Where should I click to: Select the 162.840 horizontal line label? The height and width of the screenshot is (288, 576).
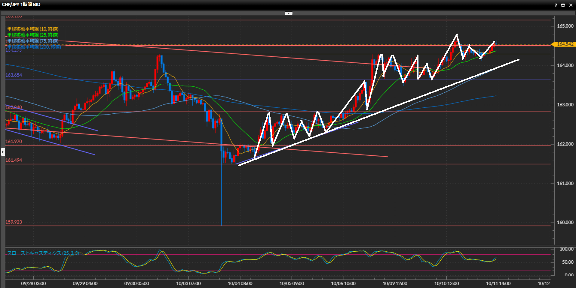(x=14, y=107)
